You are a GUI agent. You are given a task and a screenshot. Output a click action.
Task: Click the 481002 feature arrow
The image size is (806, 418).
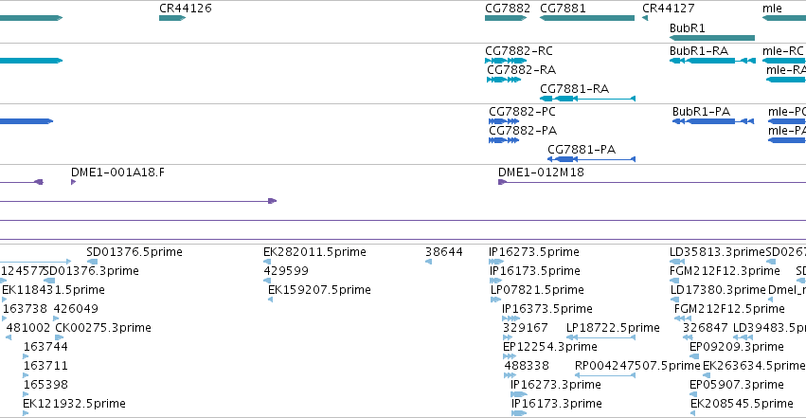coord(9,337)
